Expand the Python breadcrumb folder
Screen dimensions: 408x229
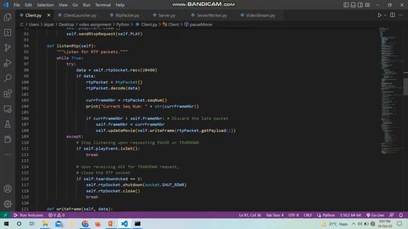click(x=123, y=24)
